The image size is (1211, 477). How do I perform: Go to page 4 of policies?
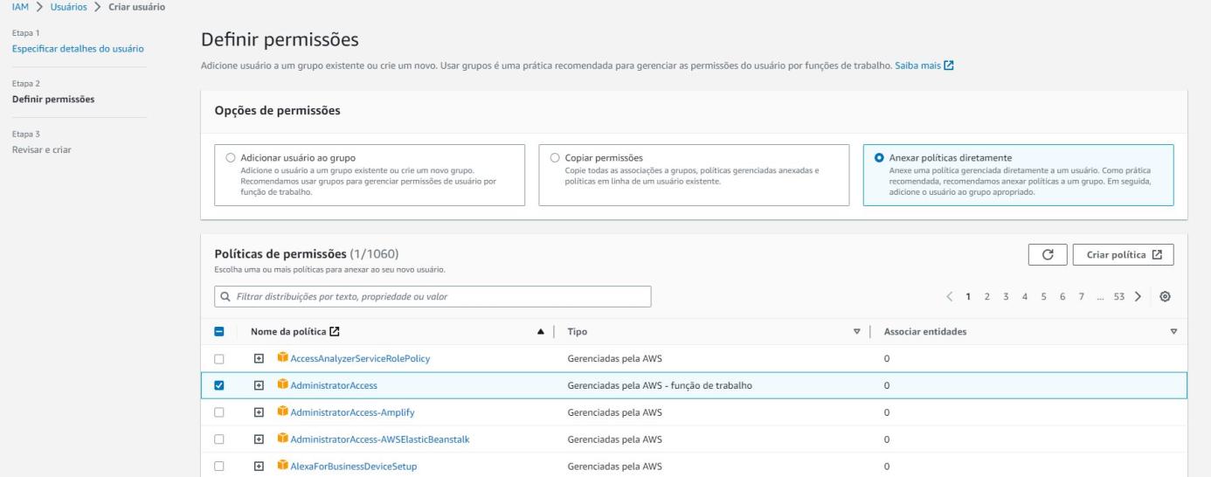tap(1025, 297)
